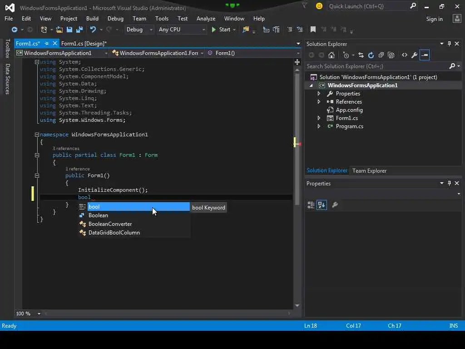Click Sync with Active Document icon
The height and width of the screenshot is (349, 465).
[x=361, y=55]
